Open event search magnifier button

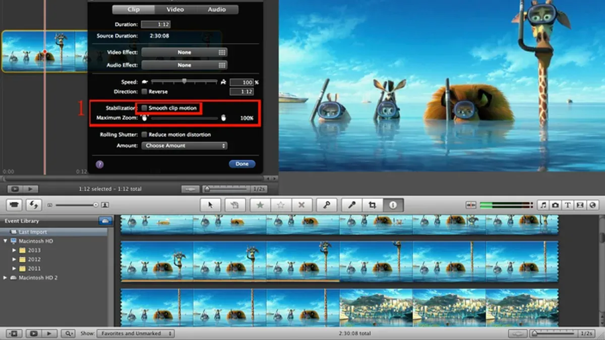click(x=68, y=333)
